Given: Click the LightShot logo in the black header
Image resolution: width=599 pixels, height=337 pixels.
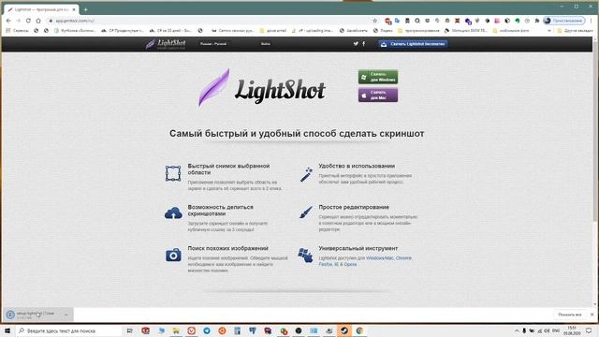Looking at the screenshot, I should point(166,44).
